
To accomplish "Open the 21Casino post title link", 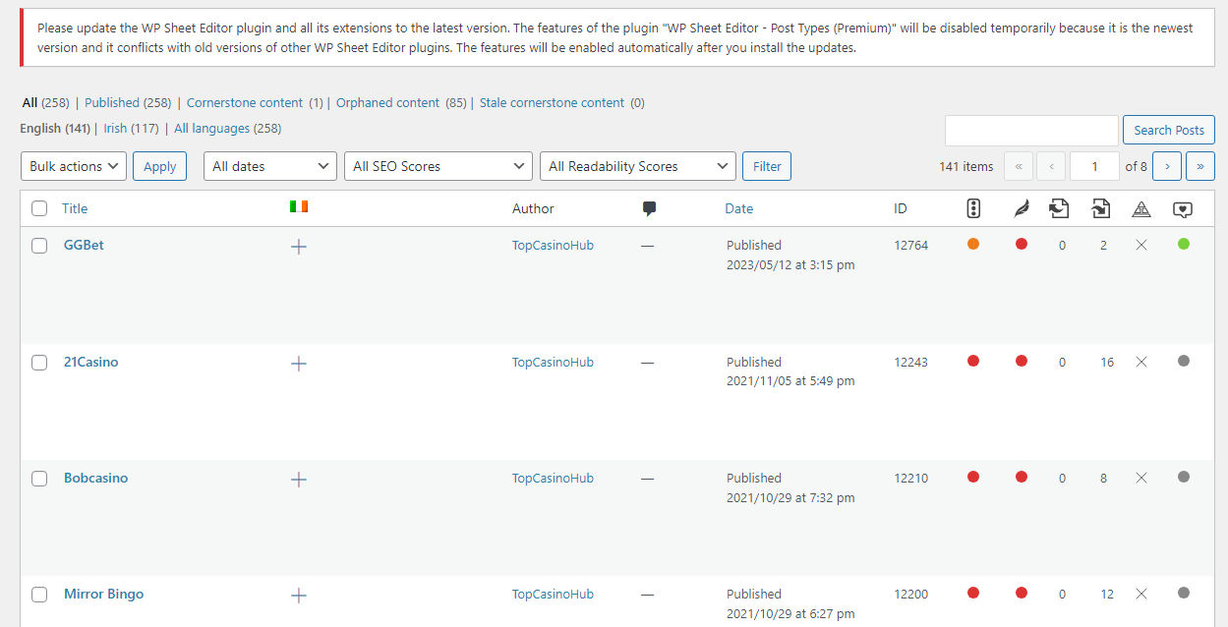I will point(90,362).
